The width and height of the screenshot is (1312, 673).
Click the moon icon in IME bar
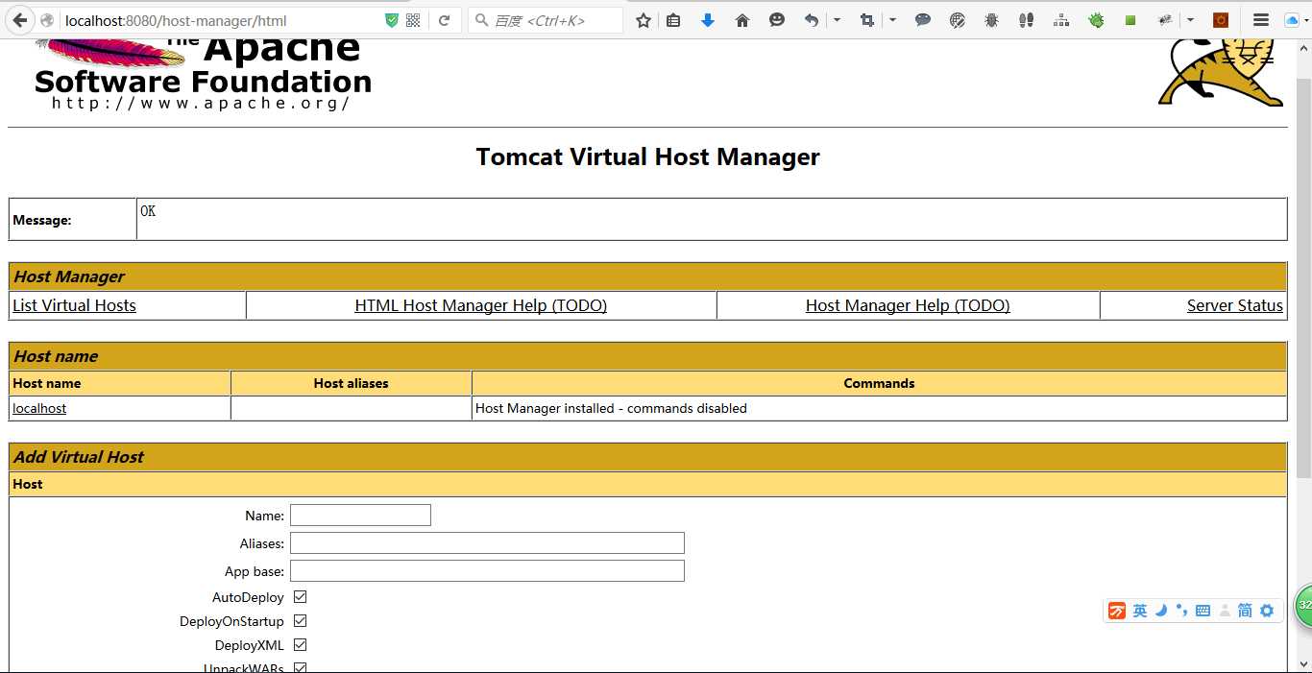(x=1161, y=611)
